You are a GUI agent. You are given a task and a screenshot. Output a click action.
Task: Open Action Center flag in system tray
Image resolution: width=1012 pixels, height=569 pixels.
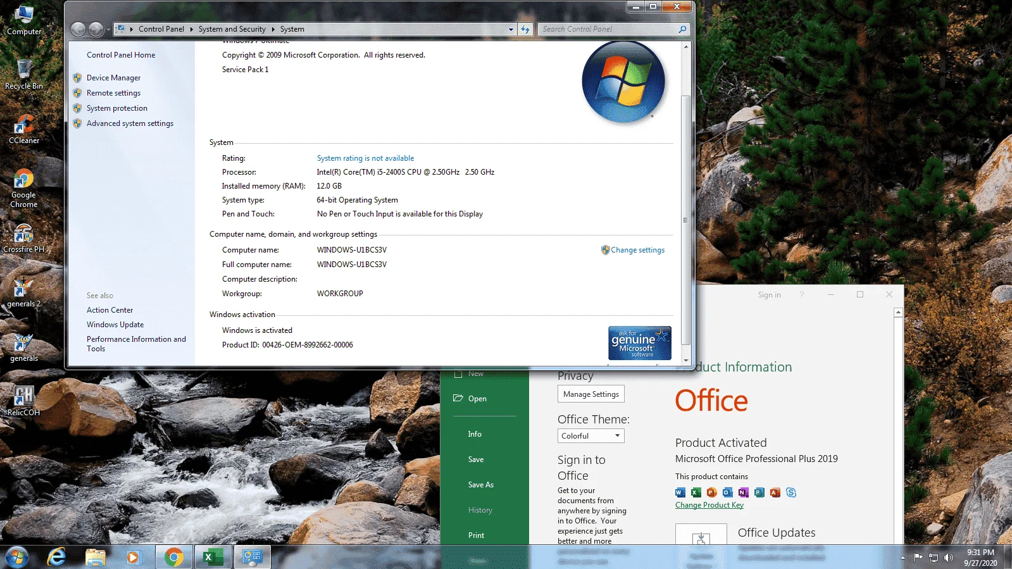(x=918, y=558)
